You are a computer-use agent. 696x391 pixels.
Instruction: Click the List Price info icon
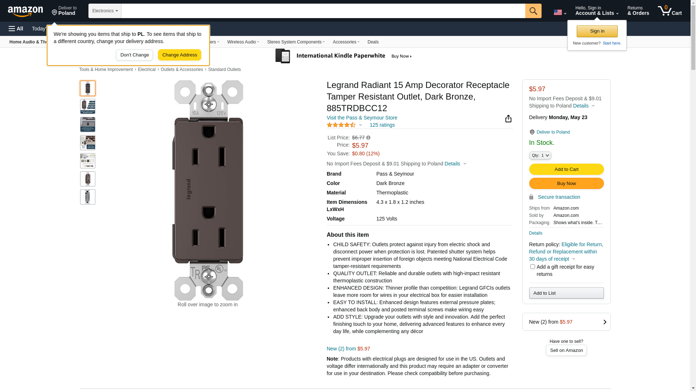(368, 138)
